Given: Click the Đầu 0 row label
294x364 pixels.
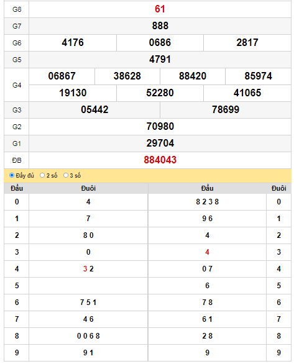Looking at the screenshot, I should 17,202.
